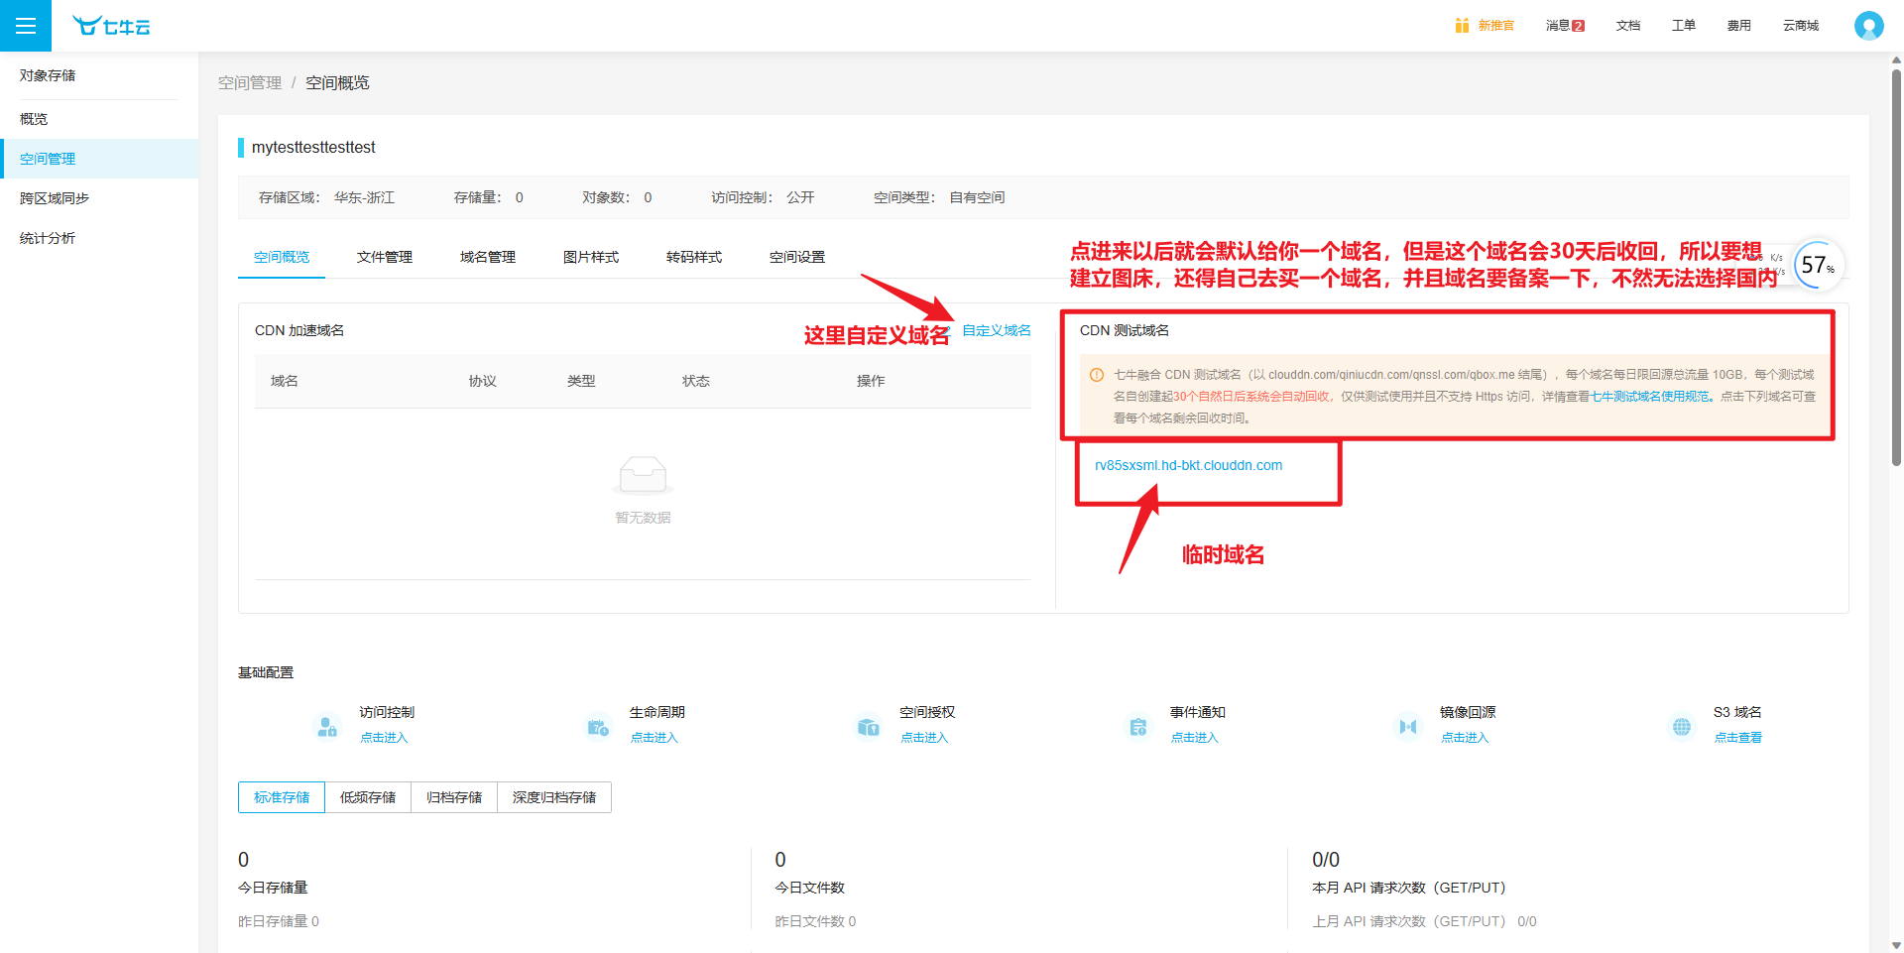Click the empty-data inbox icon
The image size is (1904, 953).
[x=643, y=476]
